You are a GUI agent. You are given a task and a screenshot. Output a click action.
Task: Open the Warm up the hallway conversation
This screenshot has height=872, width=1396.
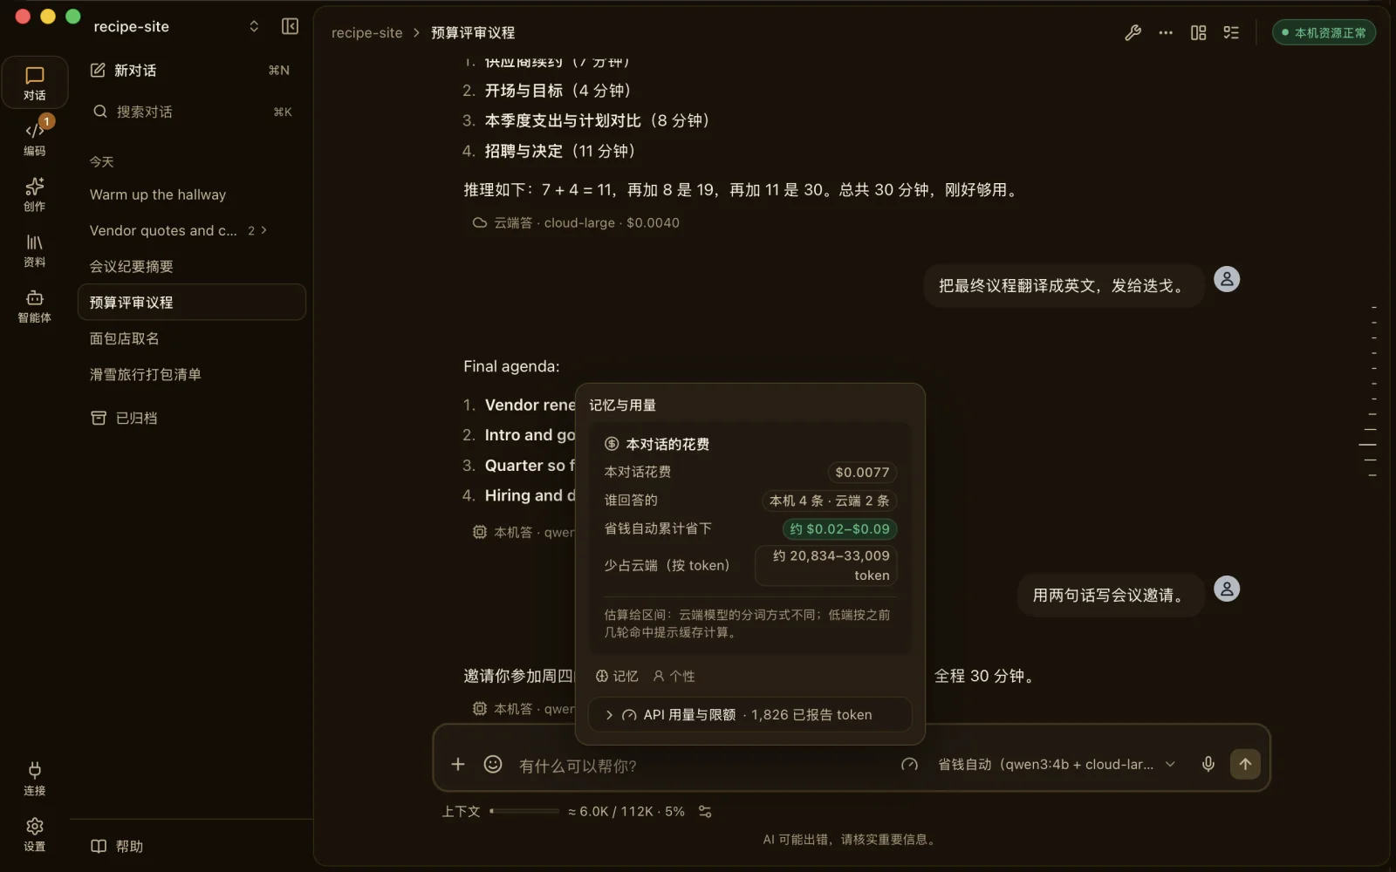click(191, 194)
